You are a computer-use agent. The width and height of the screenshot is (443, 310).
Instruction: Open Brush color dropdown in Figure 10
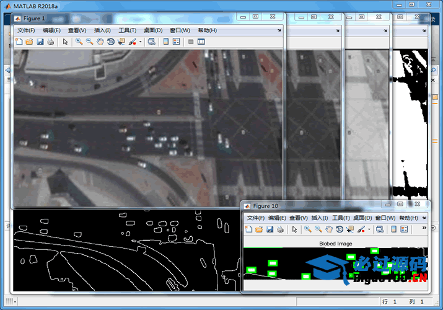tap(369, 230)
